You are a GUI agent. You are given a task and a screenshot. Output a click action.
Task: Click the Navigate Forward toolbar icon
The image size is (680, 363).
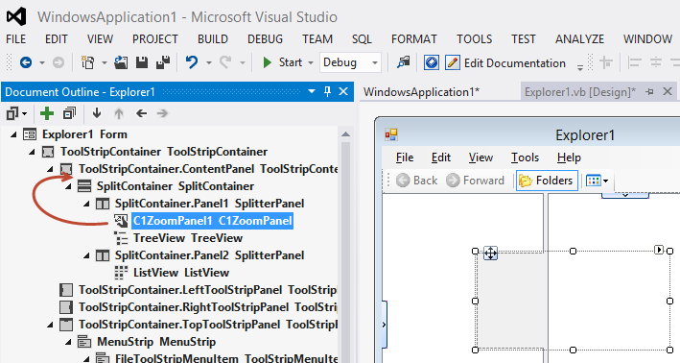(59, 62)
